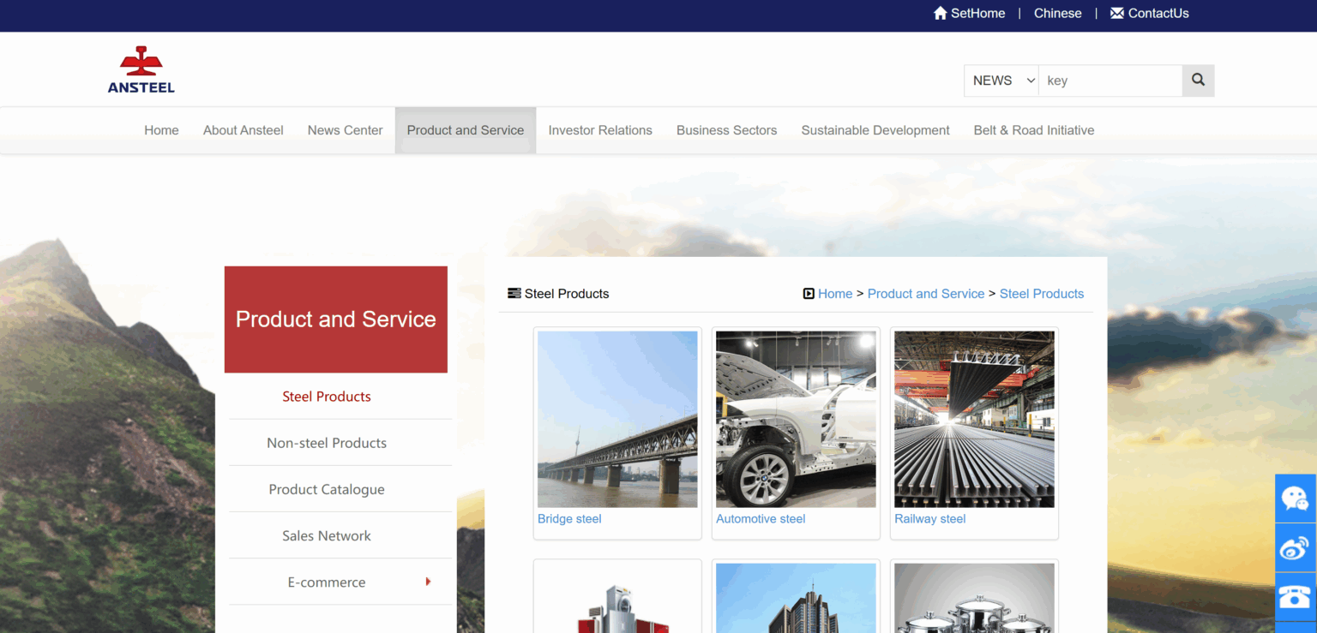Open the Weibo floating side icon
The height and width of the screenshot is (633, 1317).
1295,548
